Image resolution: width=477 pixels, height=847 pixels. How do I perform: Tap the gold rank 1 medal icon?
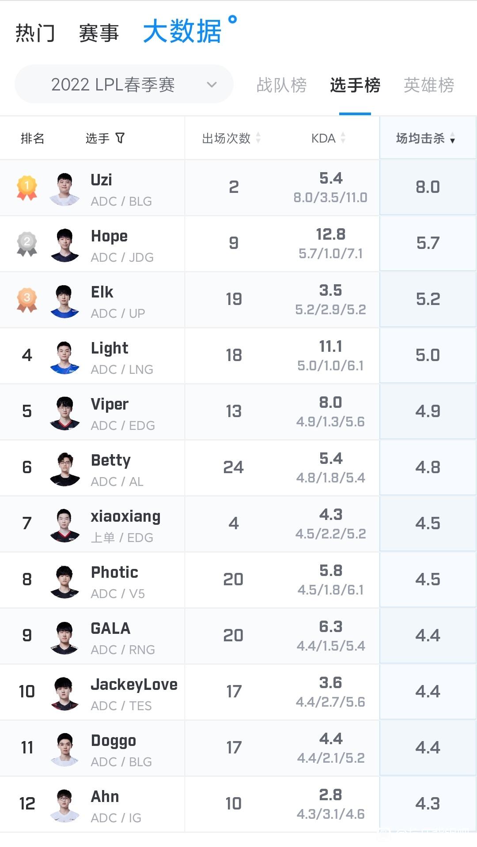pyautogui.click(x=27, y=188)
